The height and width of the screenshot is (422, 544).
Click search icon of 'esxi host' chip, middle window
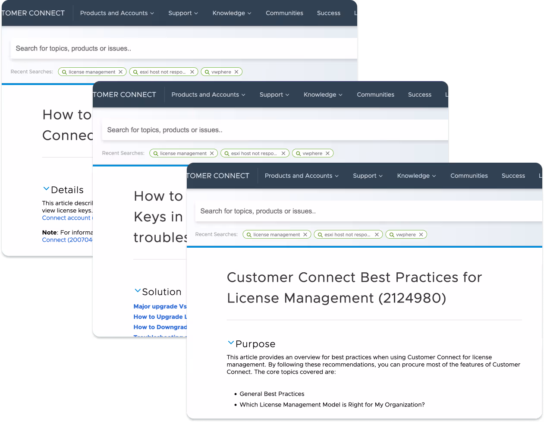pyautogui.click(x=227, y=154)
